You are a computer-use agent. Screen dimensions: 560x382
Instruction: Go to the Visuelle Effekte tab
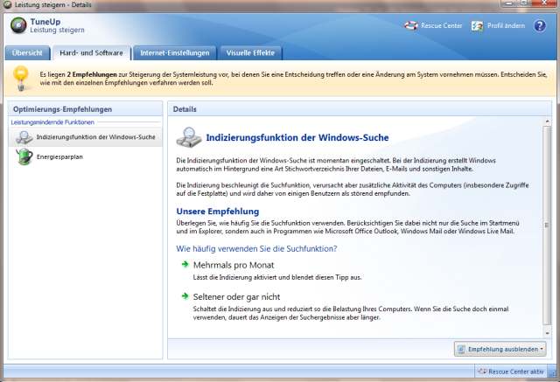250,52
